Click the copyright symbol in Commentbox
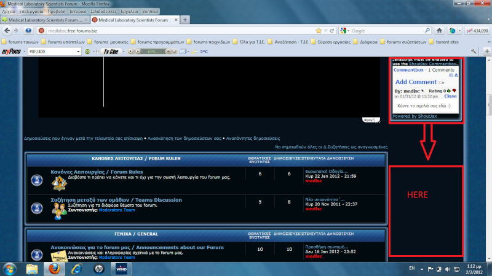The image size is (492, 276). click(451, 75)
